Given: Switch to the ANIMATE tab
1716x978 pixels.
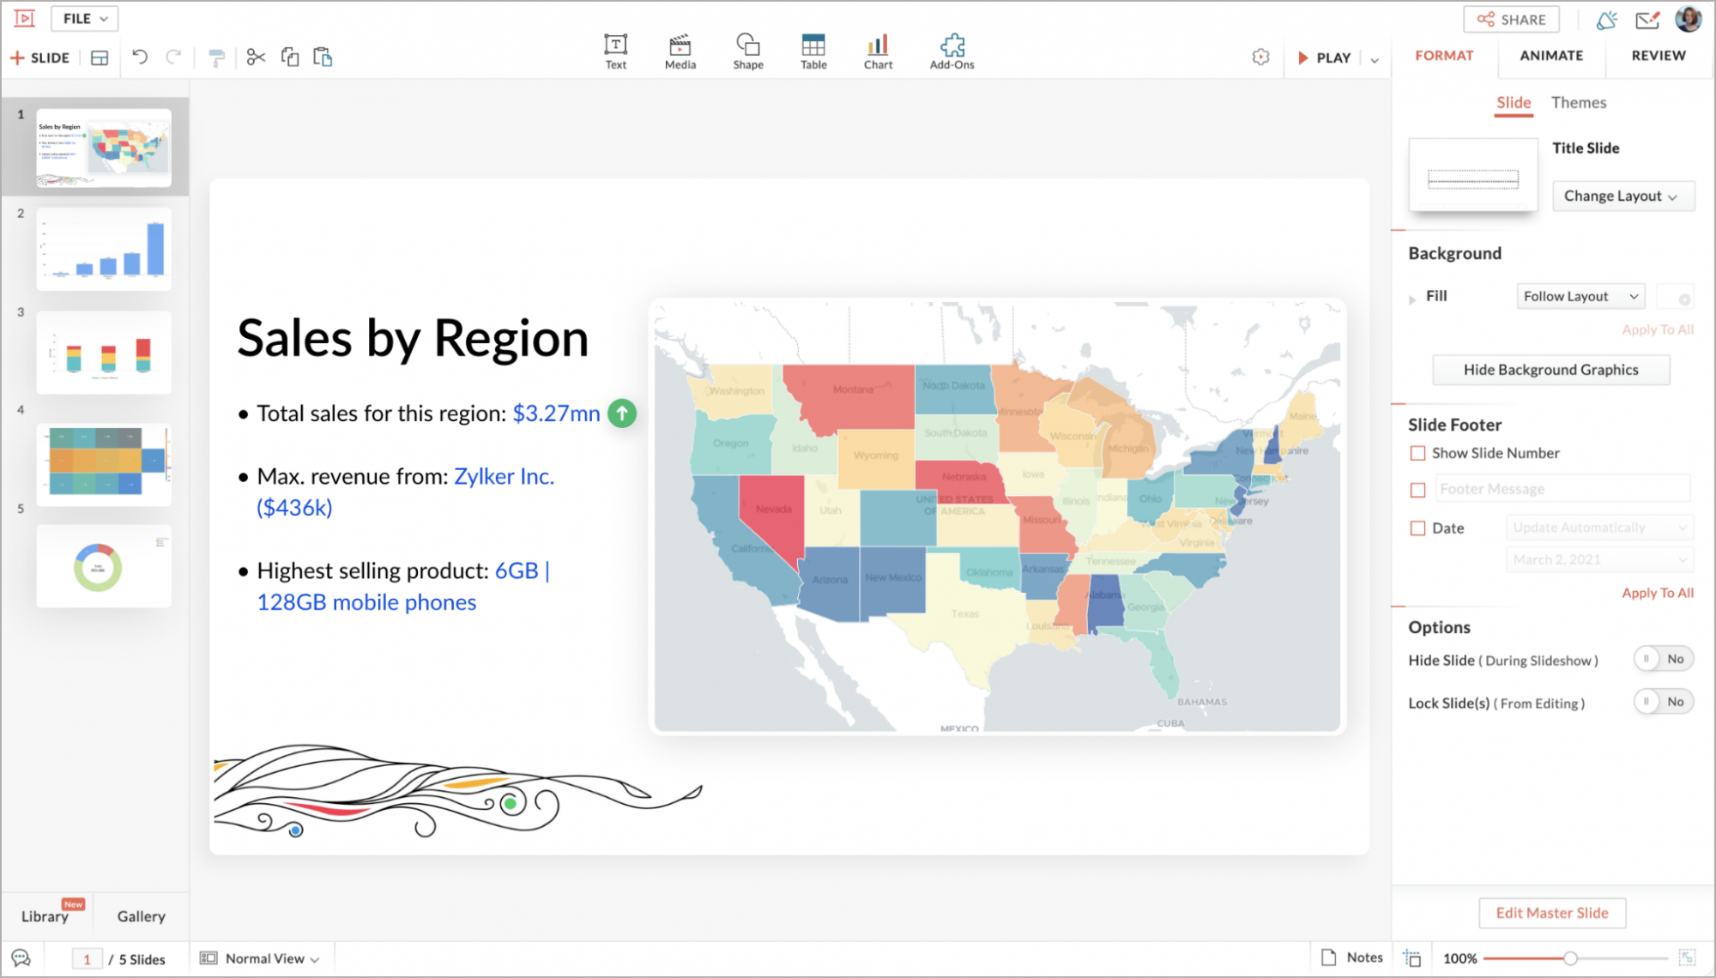Looking at the screenshot, I should (1551, 56).
